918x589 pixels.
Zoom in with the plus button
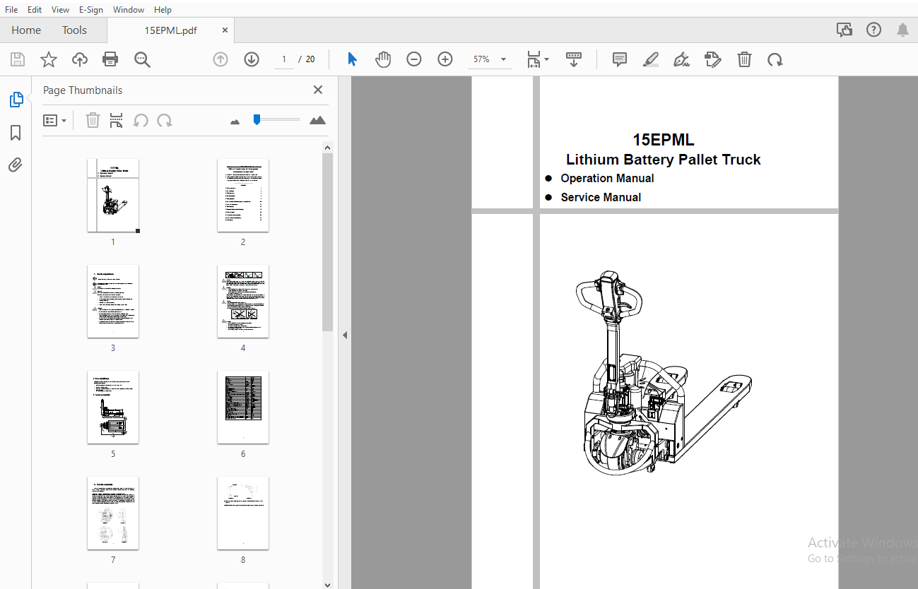coord(445,59)
